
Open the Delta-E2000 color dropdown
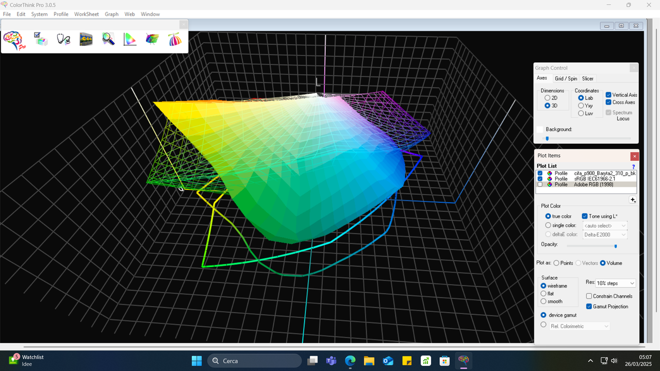click(604, 234)
